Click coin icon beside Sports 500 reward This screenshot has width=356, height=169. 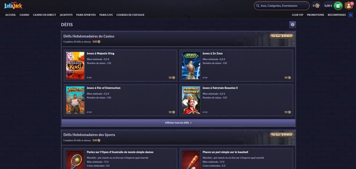click(99, 140)
